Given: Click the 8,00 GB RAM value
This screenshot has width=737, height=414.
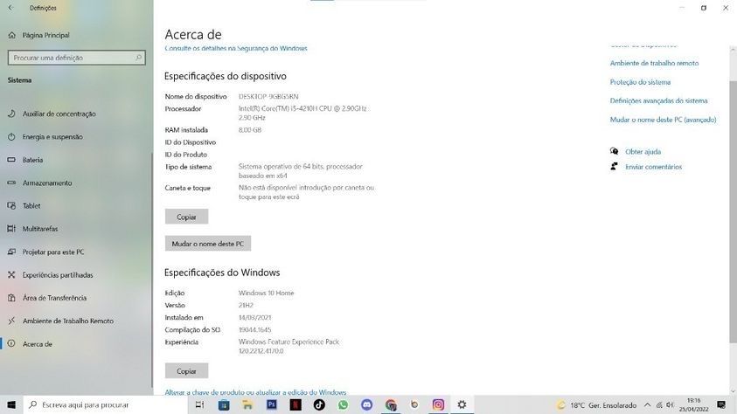Looking at the screenshot, I should (249, 130).
